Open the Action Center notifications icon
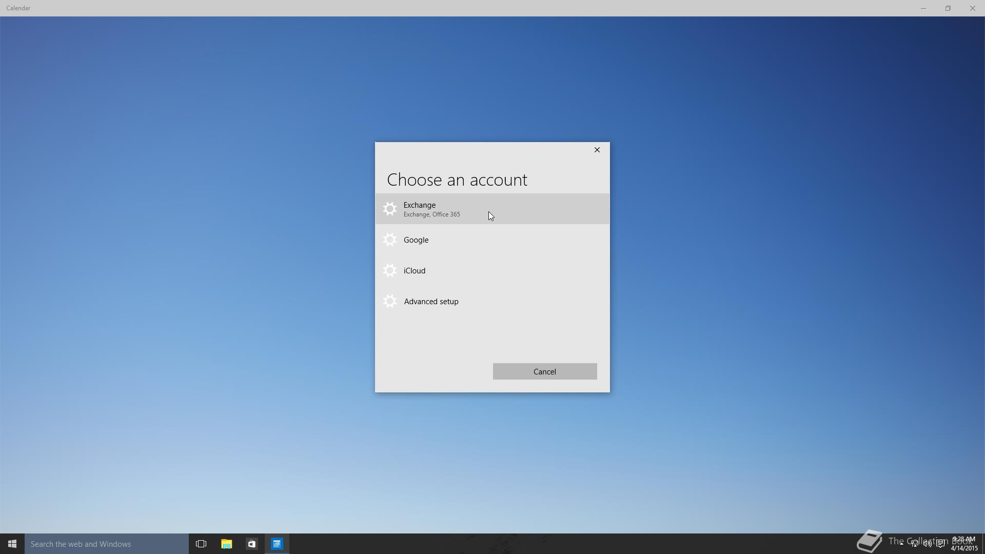985x554 pixels. coord(940,544)
